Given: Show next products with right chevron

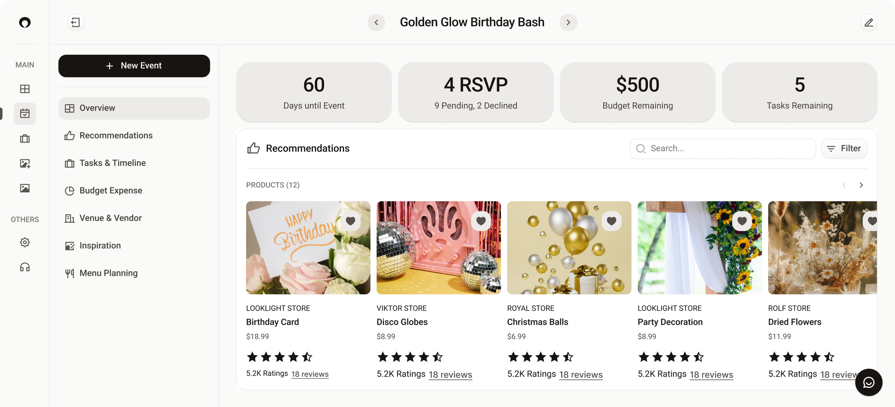Looking at the screenshot, I should 861,185.
